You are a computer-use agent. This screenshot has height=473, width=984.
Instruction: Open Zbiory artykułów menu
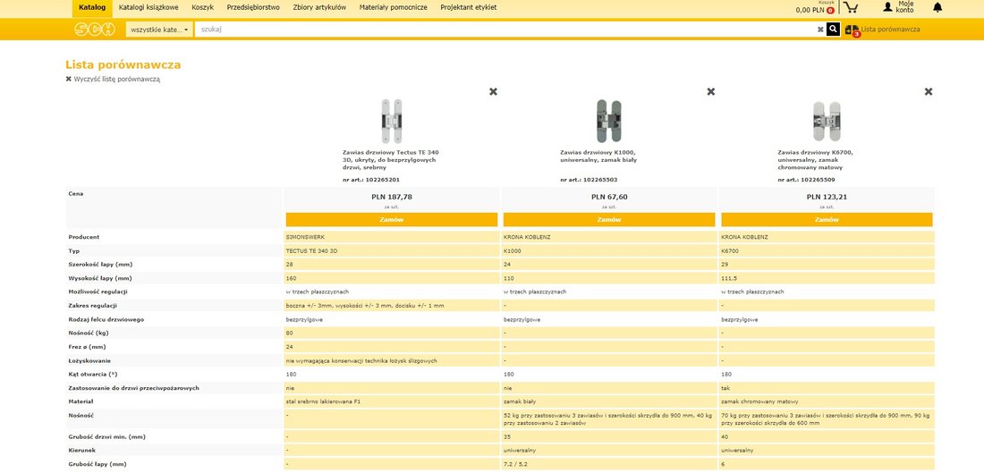click(x=319, y=7)
